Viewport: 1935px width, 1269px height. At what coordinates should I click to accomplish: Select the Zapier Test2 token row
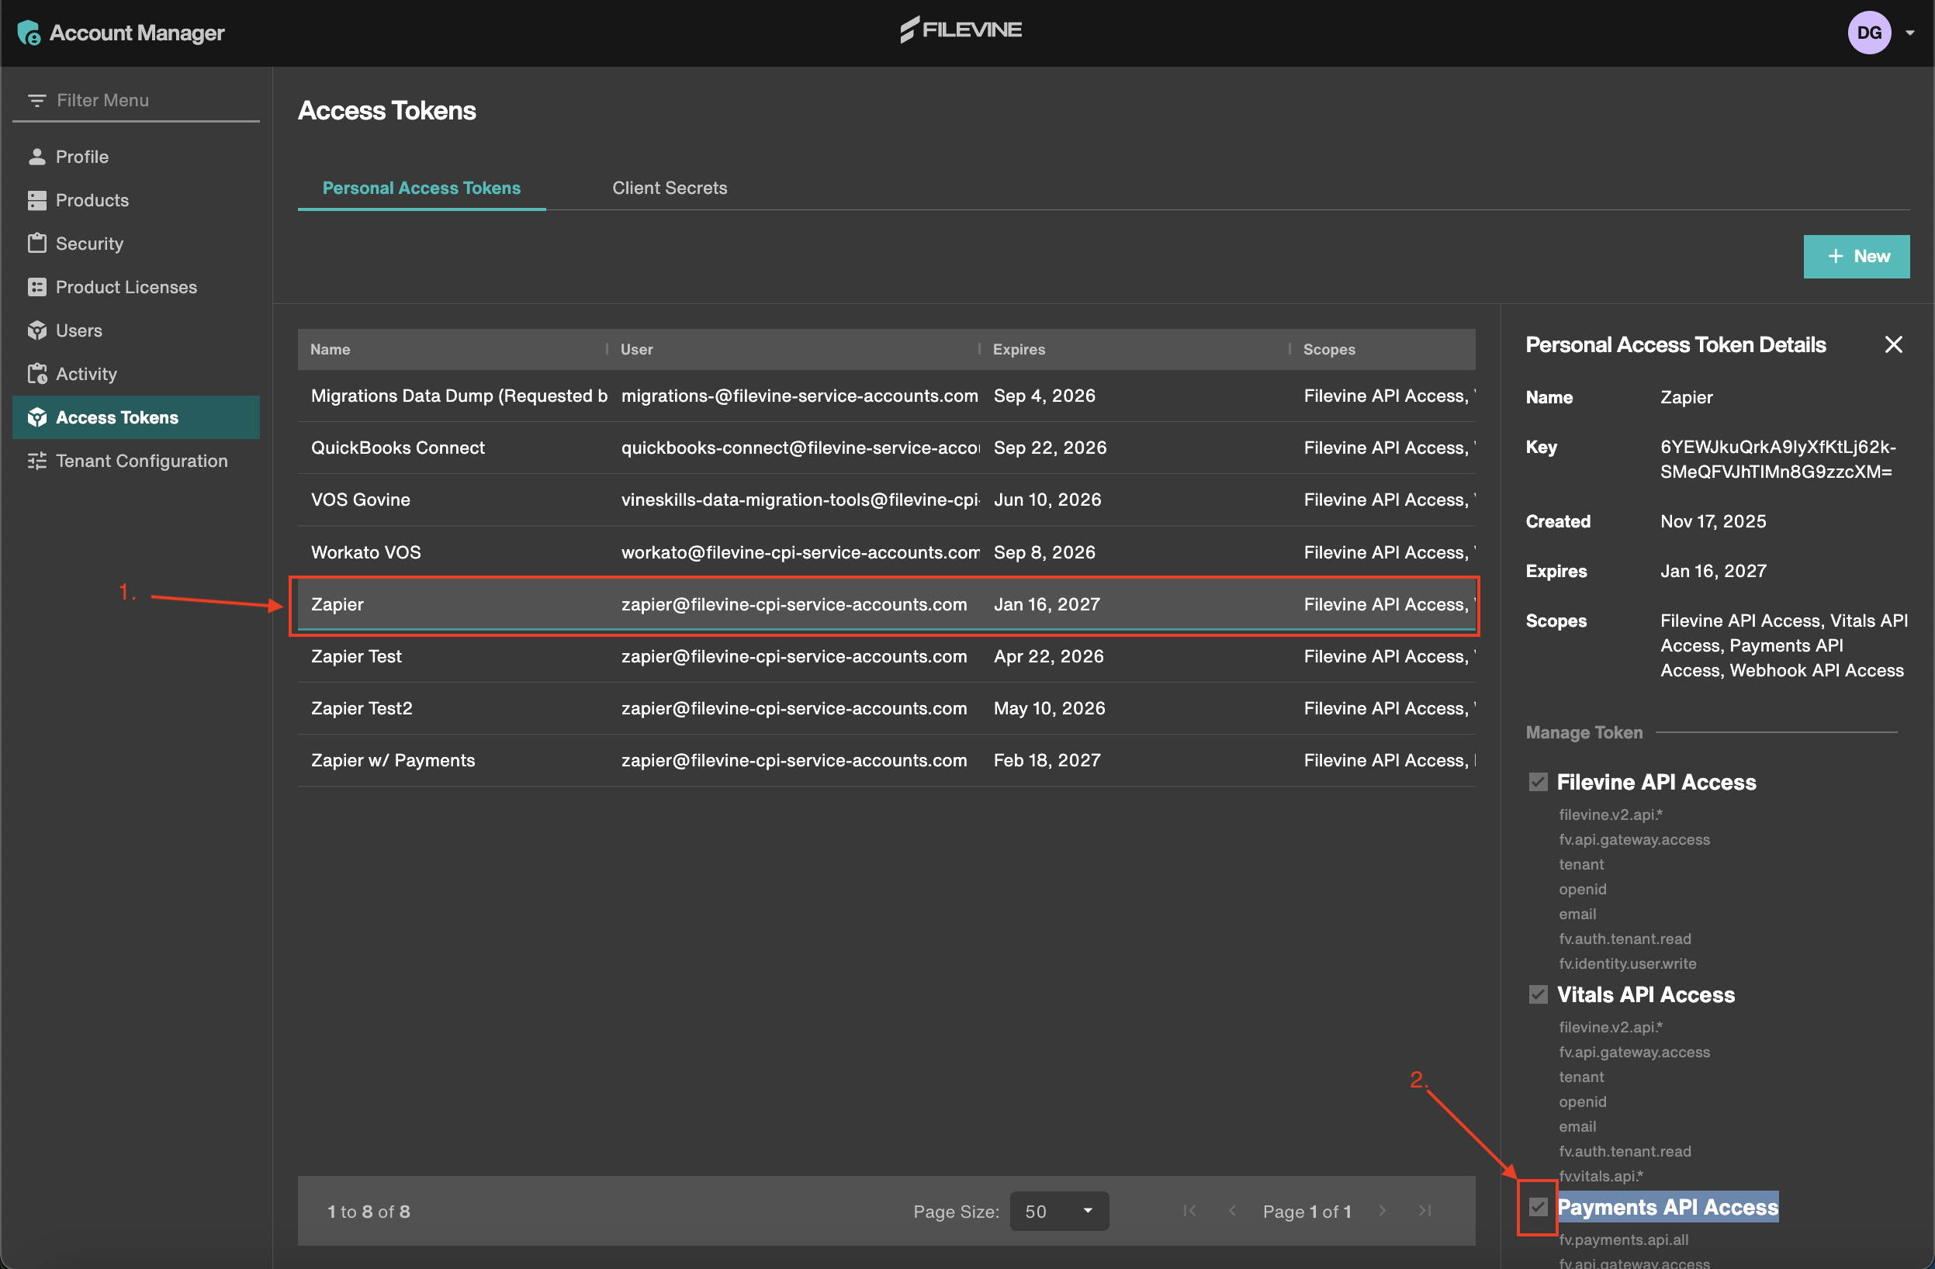[x=886, y=708]
